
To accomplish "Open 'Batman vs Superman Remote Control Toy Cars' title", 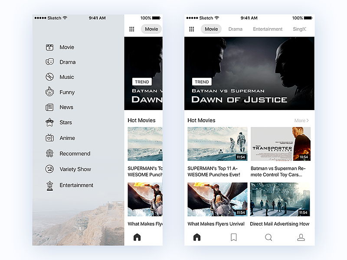I will (x=278, y=172).
